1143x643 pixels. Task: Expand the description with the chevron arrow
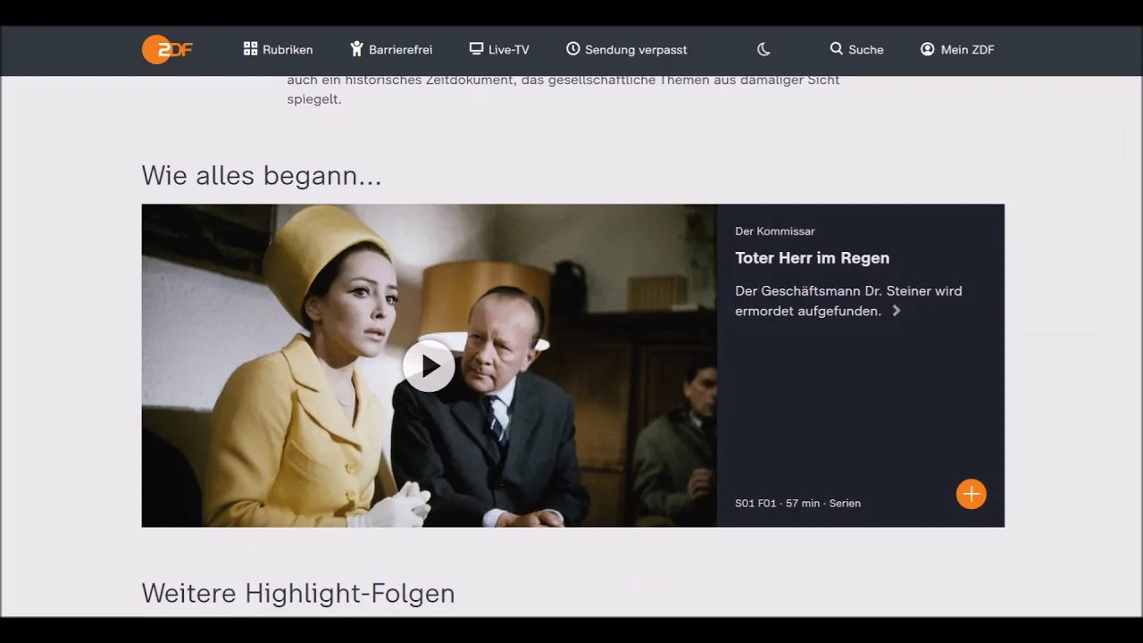pyautogui.click(x=897, y=311)
